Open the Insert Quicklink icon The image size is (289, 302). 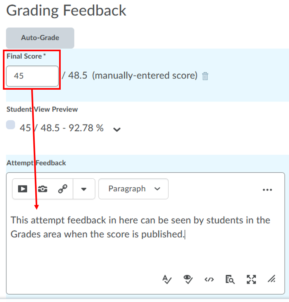pos(63,189)
